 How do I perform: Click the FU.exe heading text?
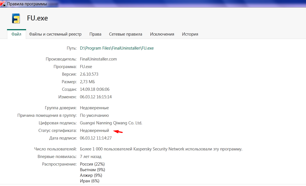click(37, 18)
